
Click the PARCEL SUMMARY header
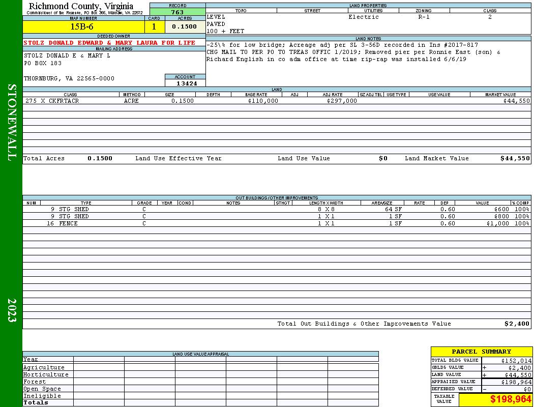481,352
